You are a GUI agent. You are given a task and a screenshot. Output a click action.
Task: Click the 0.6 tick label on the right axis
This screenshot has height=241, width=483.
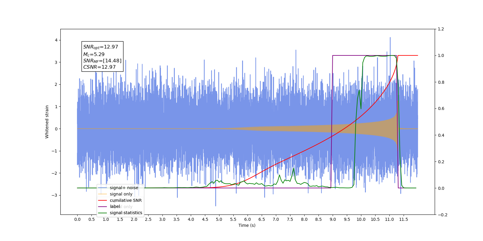(x=441, y=109)
